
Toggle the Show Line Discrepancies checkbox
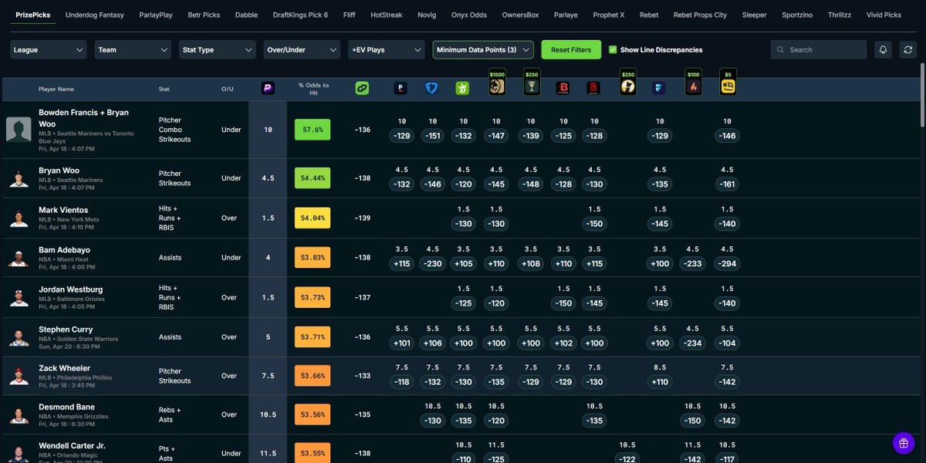tap(613, 49)
